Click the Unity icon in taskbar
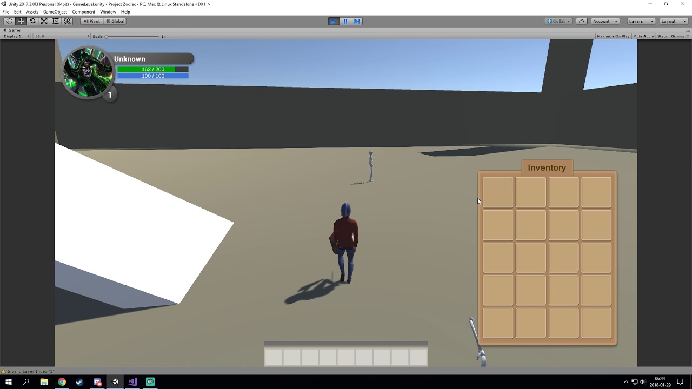 click(115, 382)
